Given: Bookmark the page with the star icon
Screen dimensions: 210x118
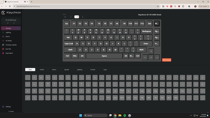Looking at the screenshot, I should pos(158,6).
